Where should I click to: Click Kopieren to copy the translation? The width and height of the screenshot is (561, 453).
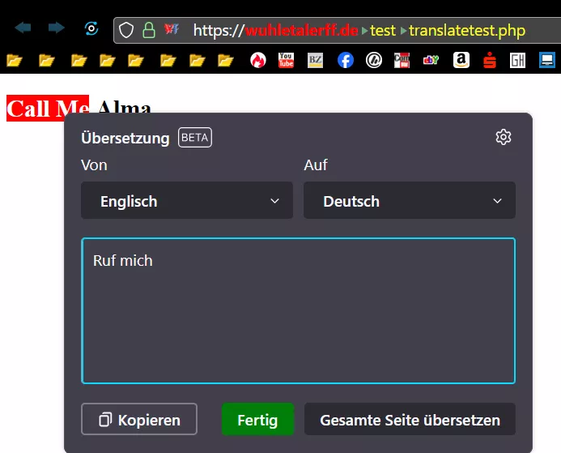click(139, 419)
